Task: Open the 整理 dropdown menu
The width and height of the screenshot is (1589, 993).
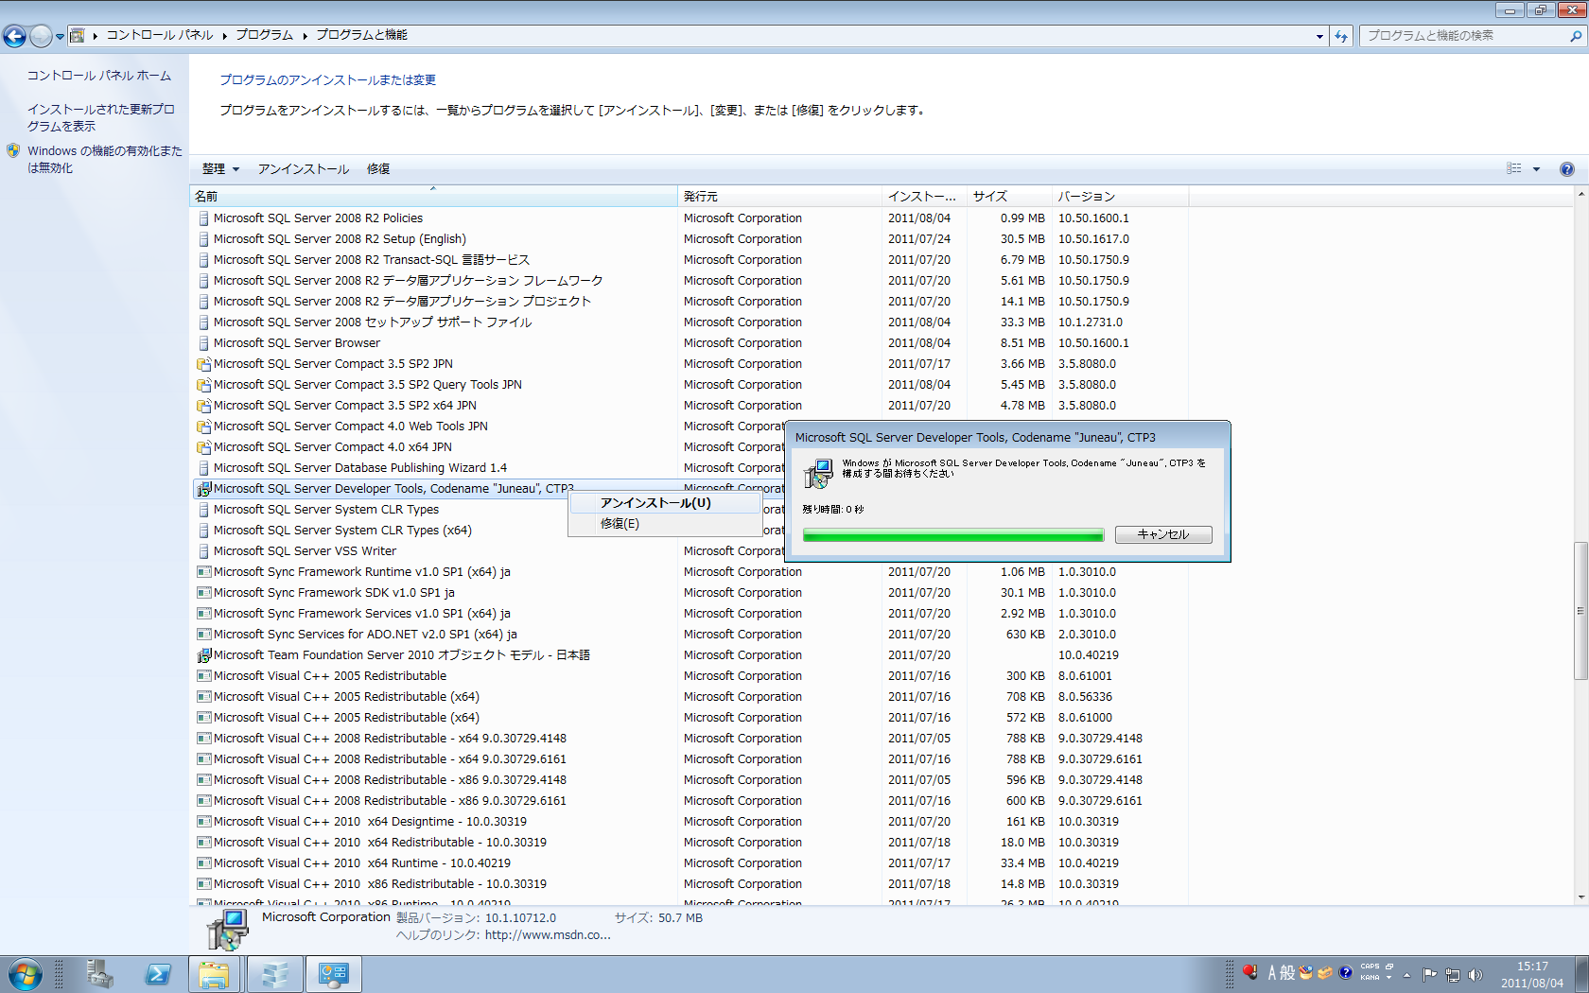Action: pos(220,169)
